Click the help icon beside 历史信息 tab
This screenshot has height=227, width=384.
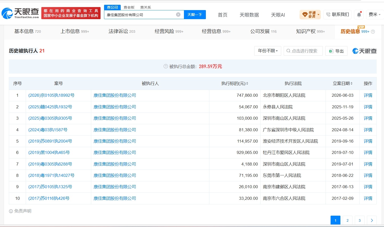tap(373, 32)
